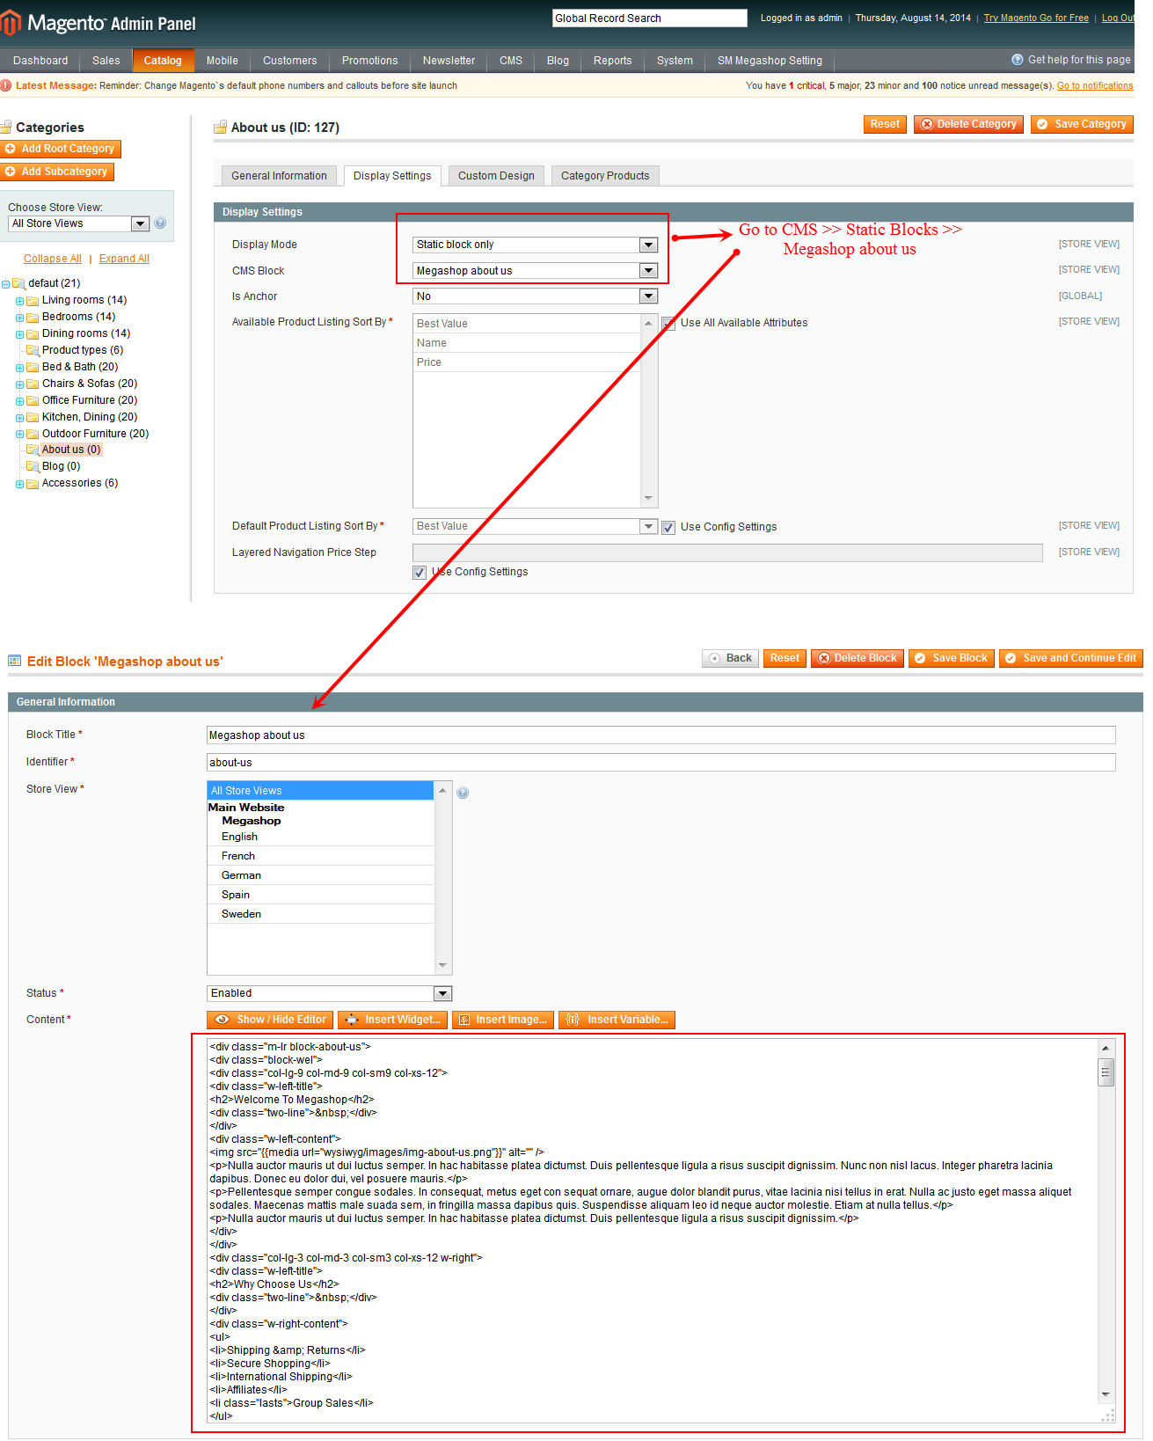This screenshot has height=1441, width=1153.
Task: Click the Accessories folder icon
Action: [33, 484]
